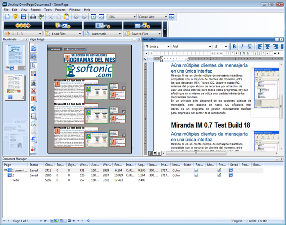Select the orange text zone tool
286x225 pixels.
[34, 99]
